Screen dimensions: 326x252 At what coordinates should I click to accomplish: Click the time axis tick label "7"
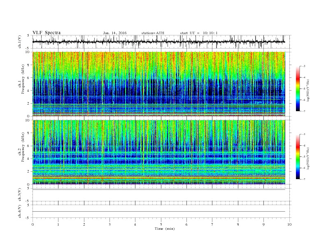[212, 224]
